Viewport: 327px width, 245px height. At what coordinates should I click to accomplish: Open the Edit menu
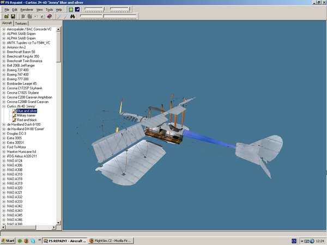[15, 10]
